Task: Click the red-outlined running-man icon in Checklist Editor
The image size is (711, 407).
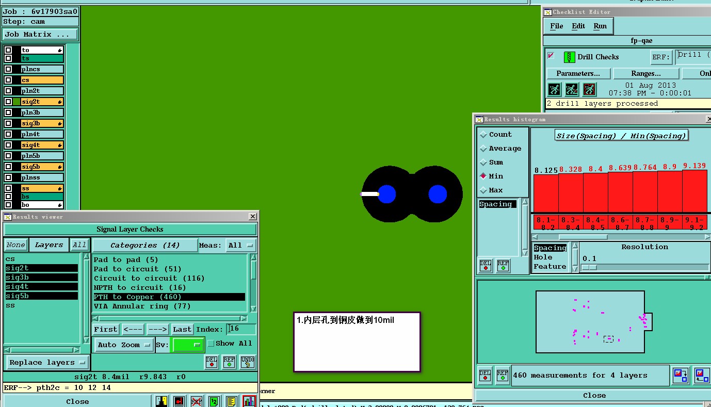Action: (x=589, y=89)
